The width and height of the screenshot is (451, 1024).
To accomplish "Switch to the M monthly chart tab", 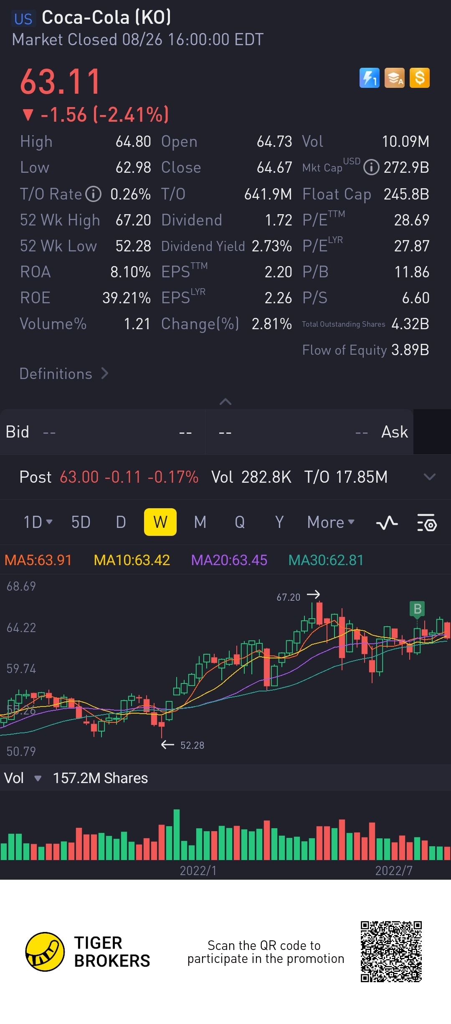I will pos(200,522).
